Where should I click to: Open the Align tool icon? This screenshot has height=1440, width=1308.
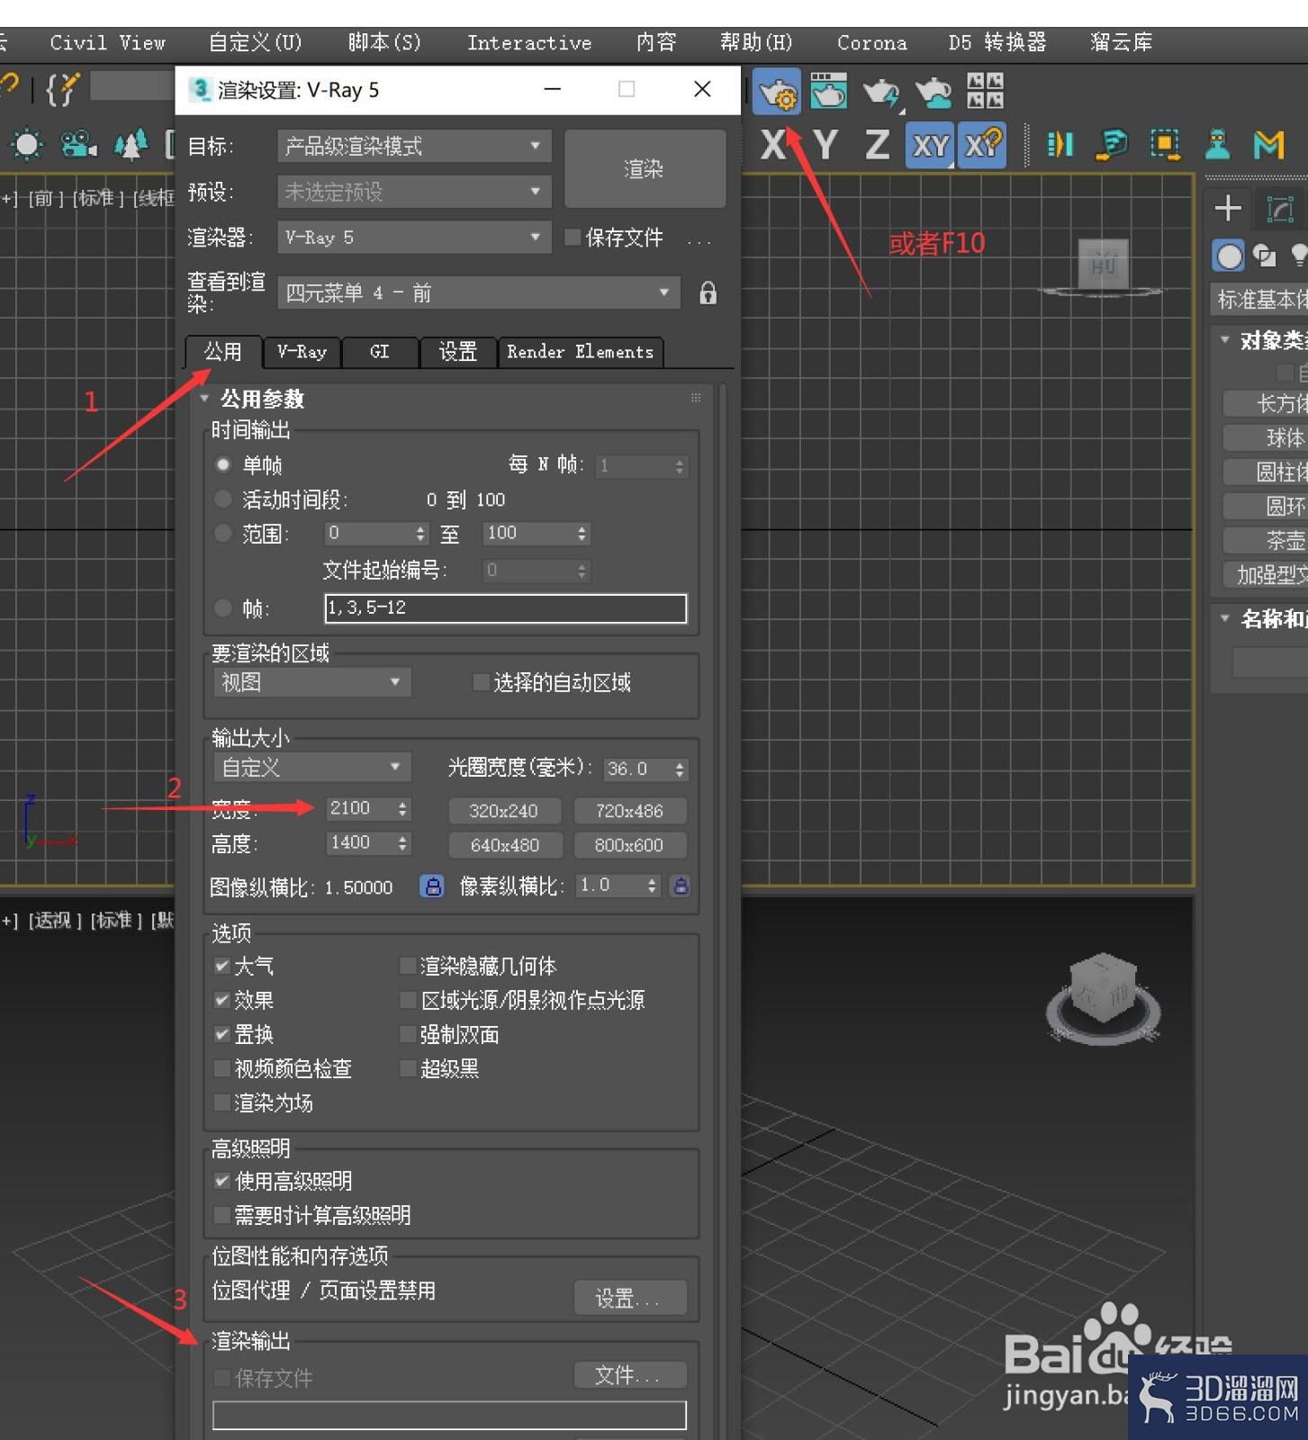click(x=1112, y=145)
